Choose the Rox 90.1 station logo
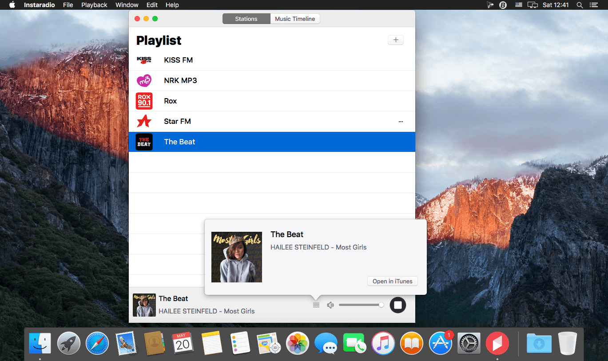Image resolution: width=608 pixels, height=361 pixels. 144,101
